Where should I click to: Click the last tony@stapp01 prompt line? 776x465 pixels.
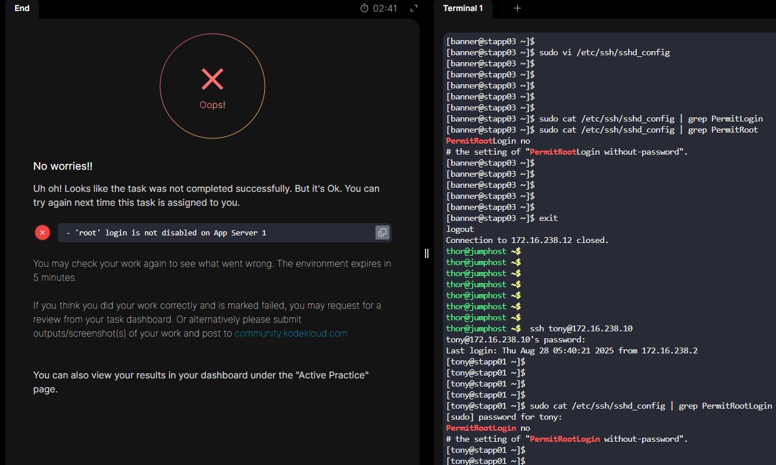tap(486, 461)
